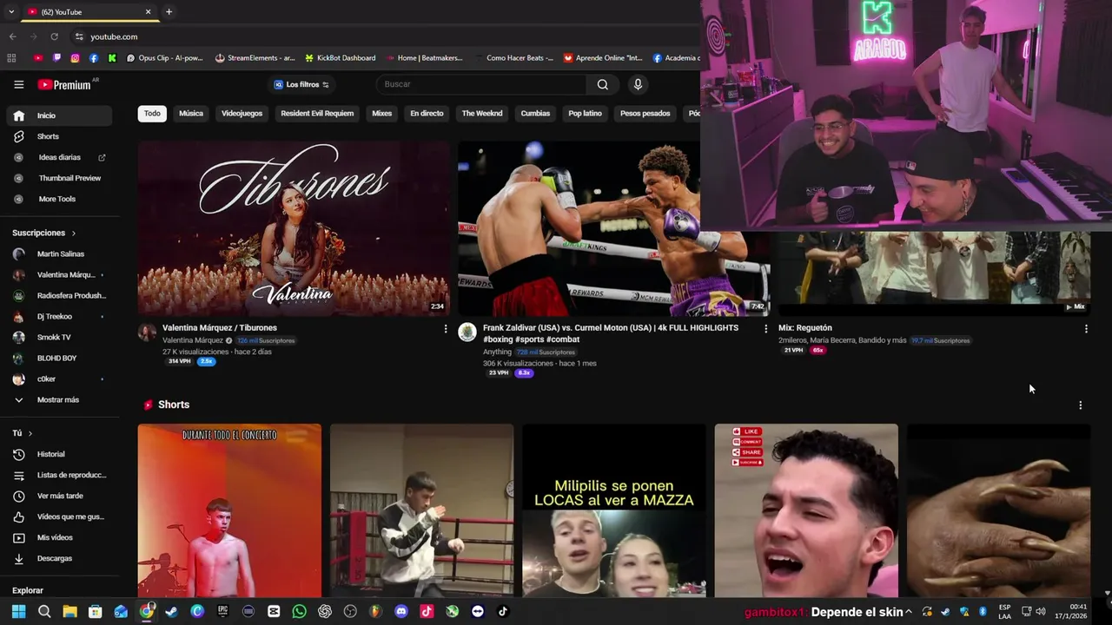Select the Pesos pesados filter chip
This screenshot has height=625, width=1112.
(x=645, y=114)
